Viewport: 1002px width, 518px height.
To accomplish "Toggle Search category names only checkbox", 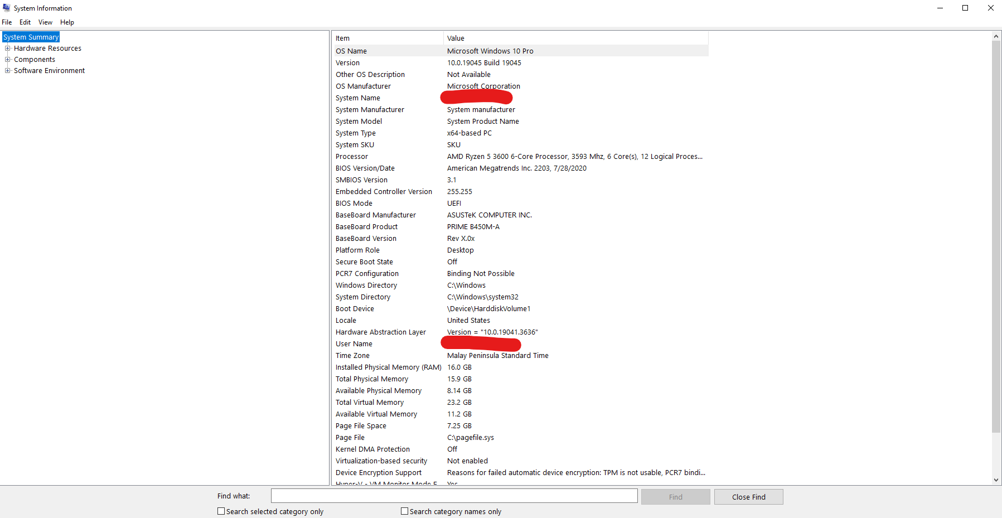I will coord(404,511).
